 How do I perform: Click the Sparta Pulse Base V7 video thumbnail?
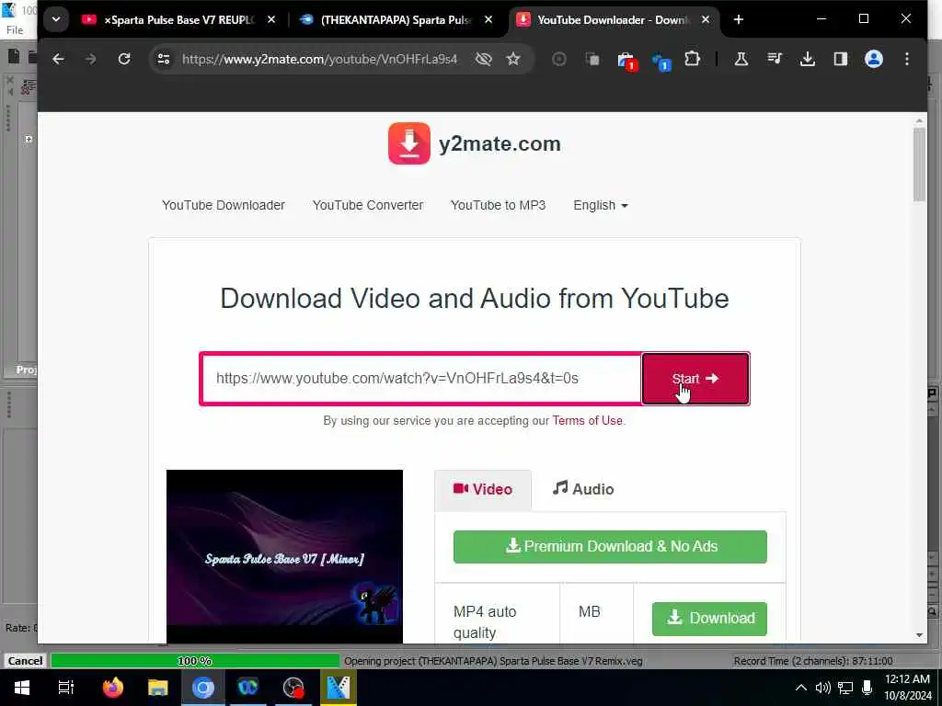tap(285, 556)
